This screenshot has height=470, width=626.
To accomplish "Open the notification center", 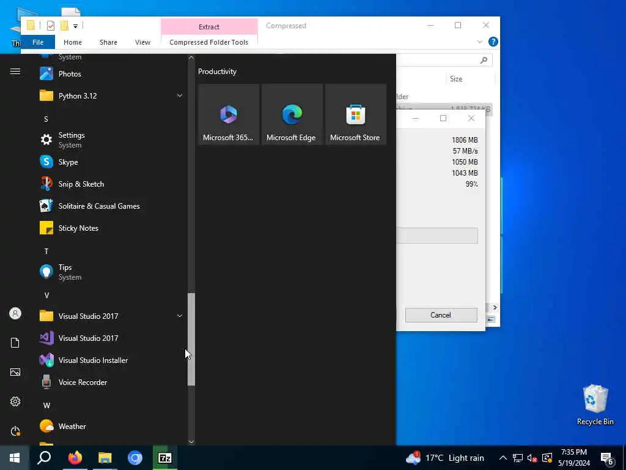I will (607, 458).
